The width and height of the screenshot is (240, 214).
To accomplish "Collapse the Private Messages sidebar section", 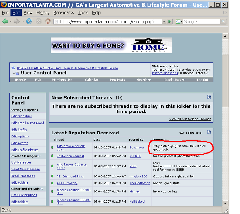I will 39,156.
